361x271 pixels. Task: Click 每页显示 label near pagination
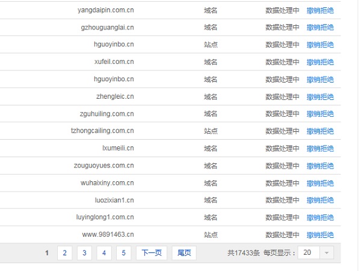click(279, 253)
